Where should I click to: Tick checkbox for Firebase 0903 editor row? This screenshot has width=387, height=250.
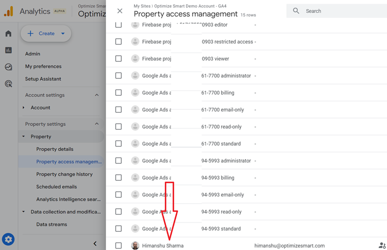118,24
